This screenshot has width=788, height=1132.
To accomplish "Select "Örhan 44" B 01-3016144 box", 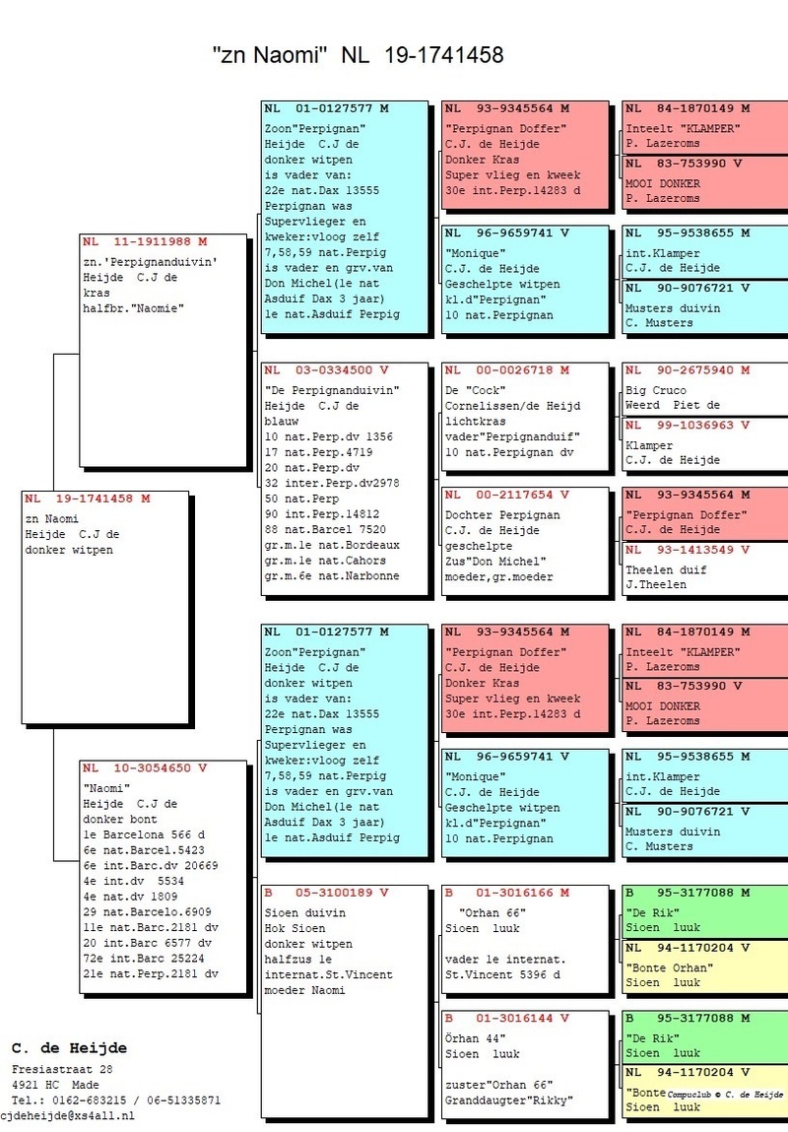I will (x=525, y=1062).
